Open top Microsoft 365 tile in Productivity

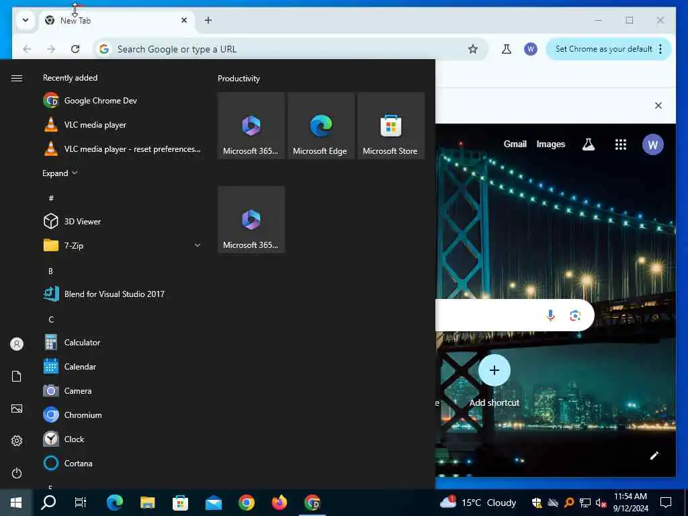[x=251, y=126]
